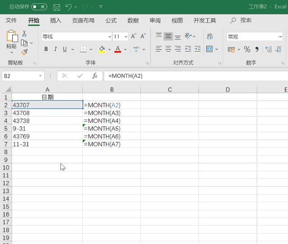Click the Select All corner triangle
288x244 pixels.
[x=8, y=89]
